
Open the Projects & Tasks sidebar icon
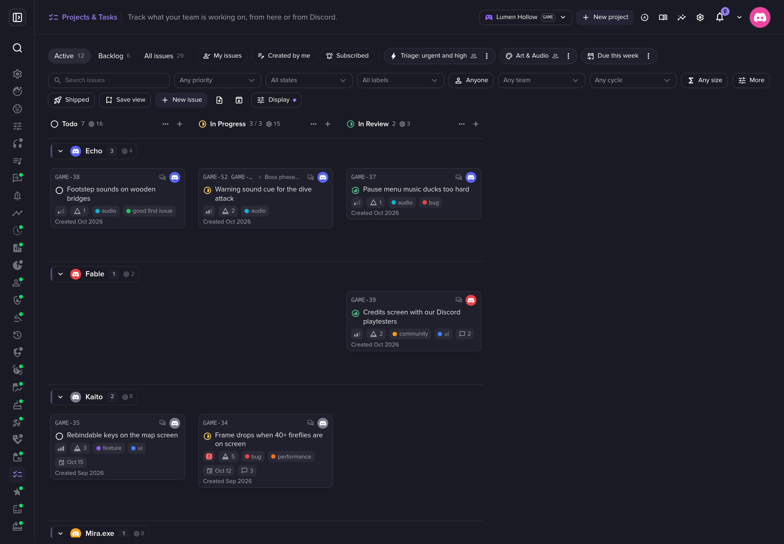tap(17, 474)
